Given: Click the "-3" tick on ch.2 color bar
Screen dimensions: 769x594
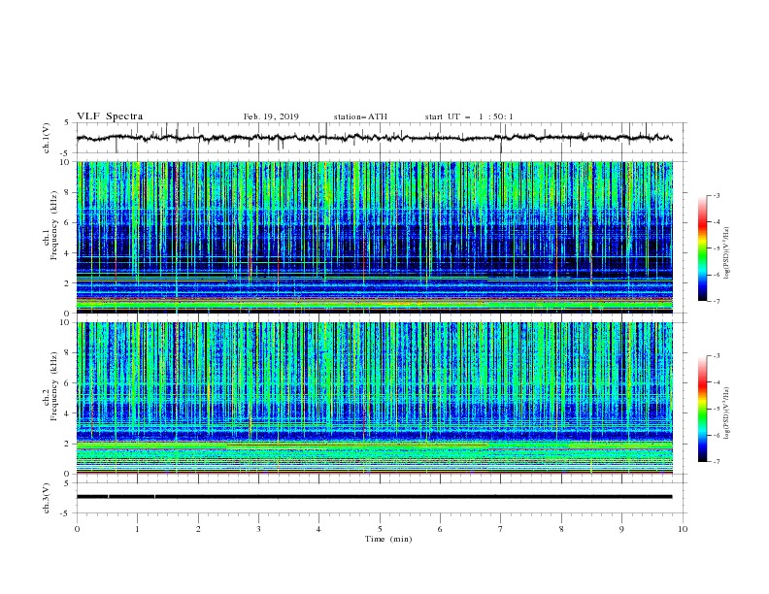Looking at the screenshot, I should (x=717, y=356).
